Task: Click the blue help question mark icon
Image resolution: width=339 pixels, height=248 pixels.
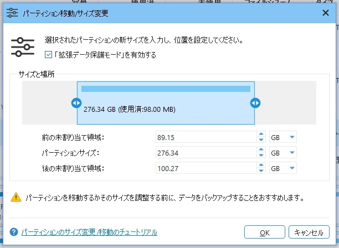Action: [x=14, y=232]
